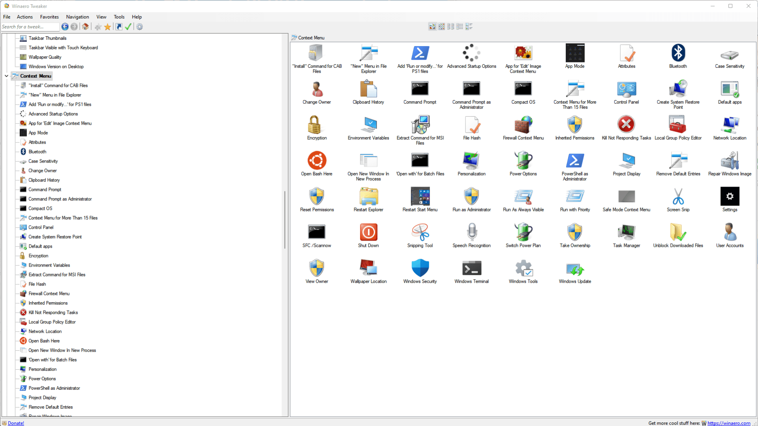Switch to extra large icons view mode
Viewport: 758px width, 426px height.
click(432, 26)
